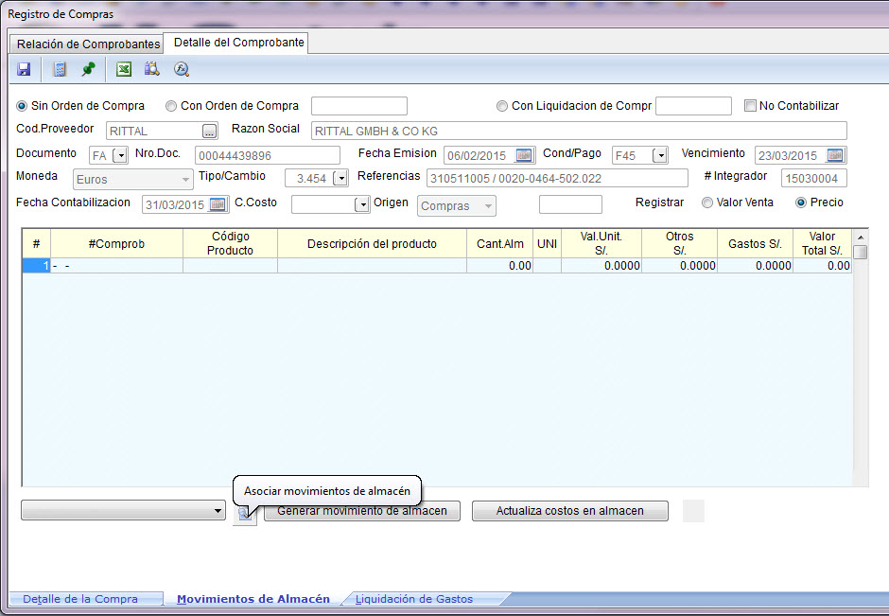
Task: Expand the C.Costo dropdown list
Action: click(361, 205)
